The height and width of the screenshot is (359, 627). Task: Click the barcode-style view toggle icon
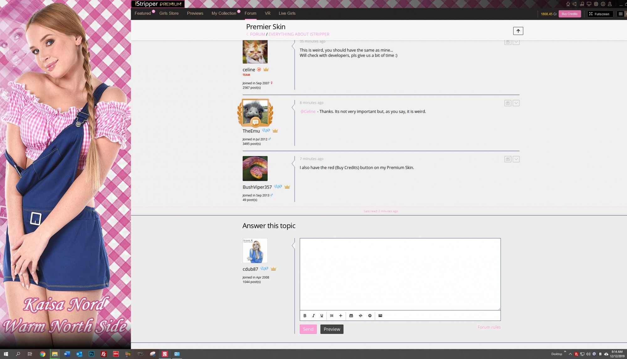(620, 14)
